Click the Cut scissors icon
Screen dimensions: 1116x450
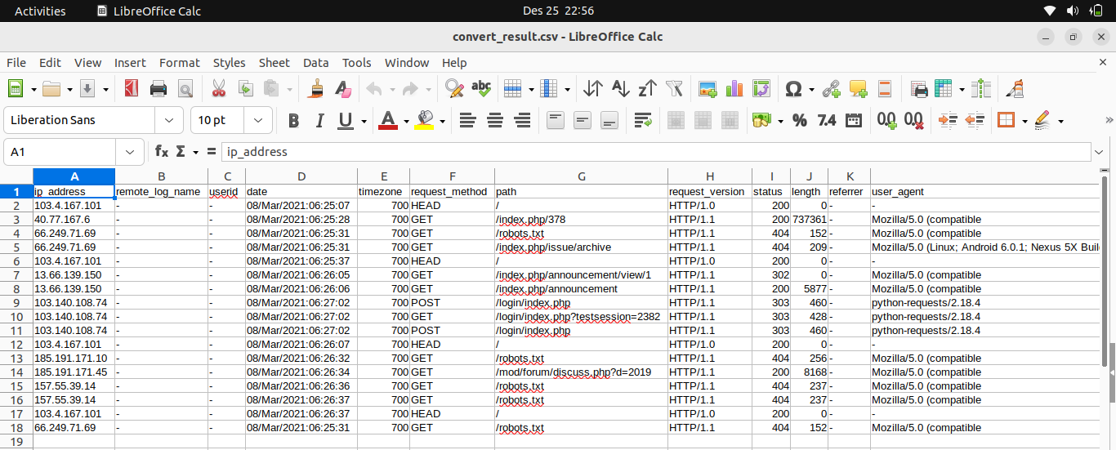(x=218, y=88)
